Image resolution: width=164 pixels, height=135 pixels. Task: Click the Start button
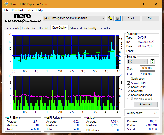(x=131, y=18)
